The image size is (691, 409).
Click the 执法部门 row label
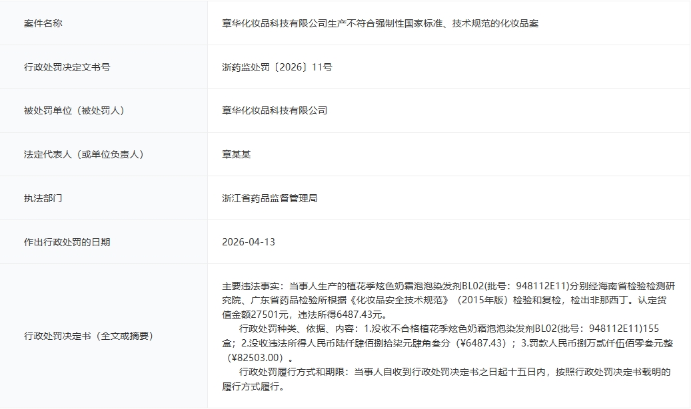[42, 196]
